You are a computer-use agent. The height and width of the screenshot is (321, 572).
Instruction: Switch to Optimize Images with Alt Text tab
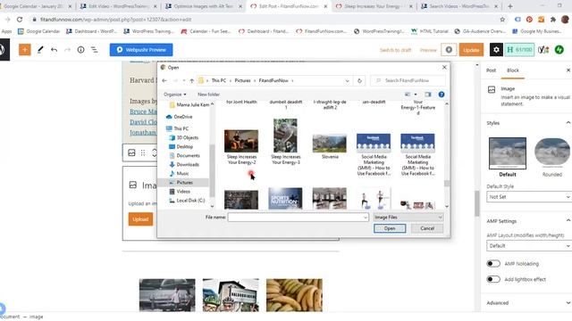(203, 6)
